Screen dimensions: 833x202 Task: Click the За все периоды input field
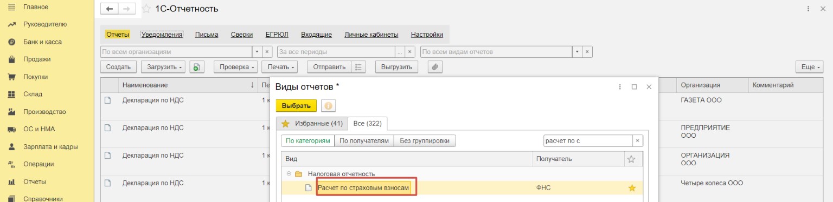coord(336,52)
